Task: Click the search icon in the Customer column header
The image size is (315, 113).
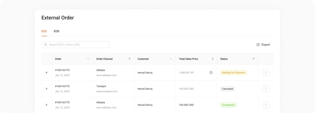Action: [x=171, y=59]
